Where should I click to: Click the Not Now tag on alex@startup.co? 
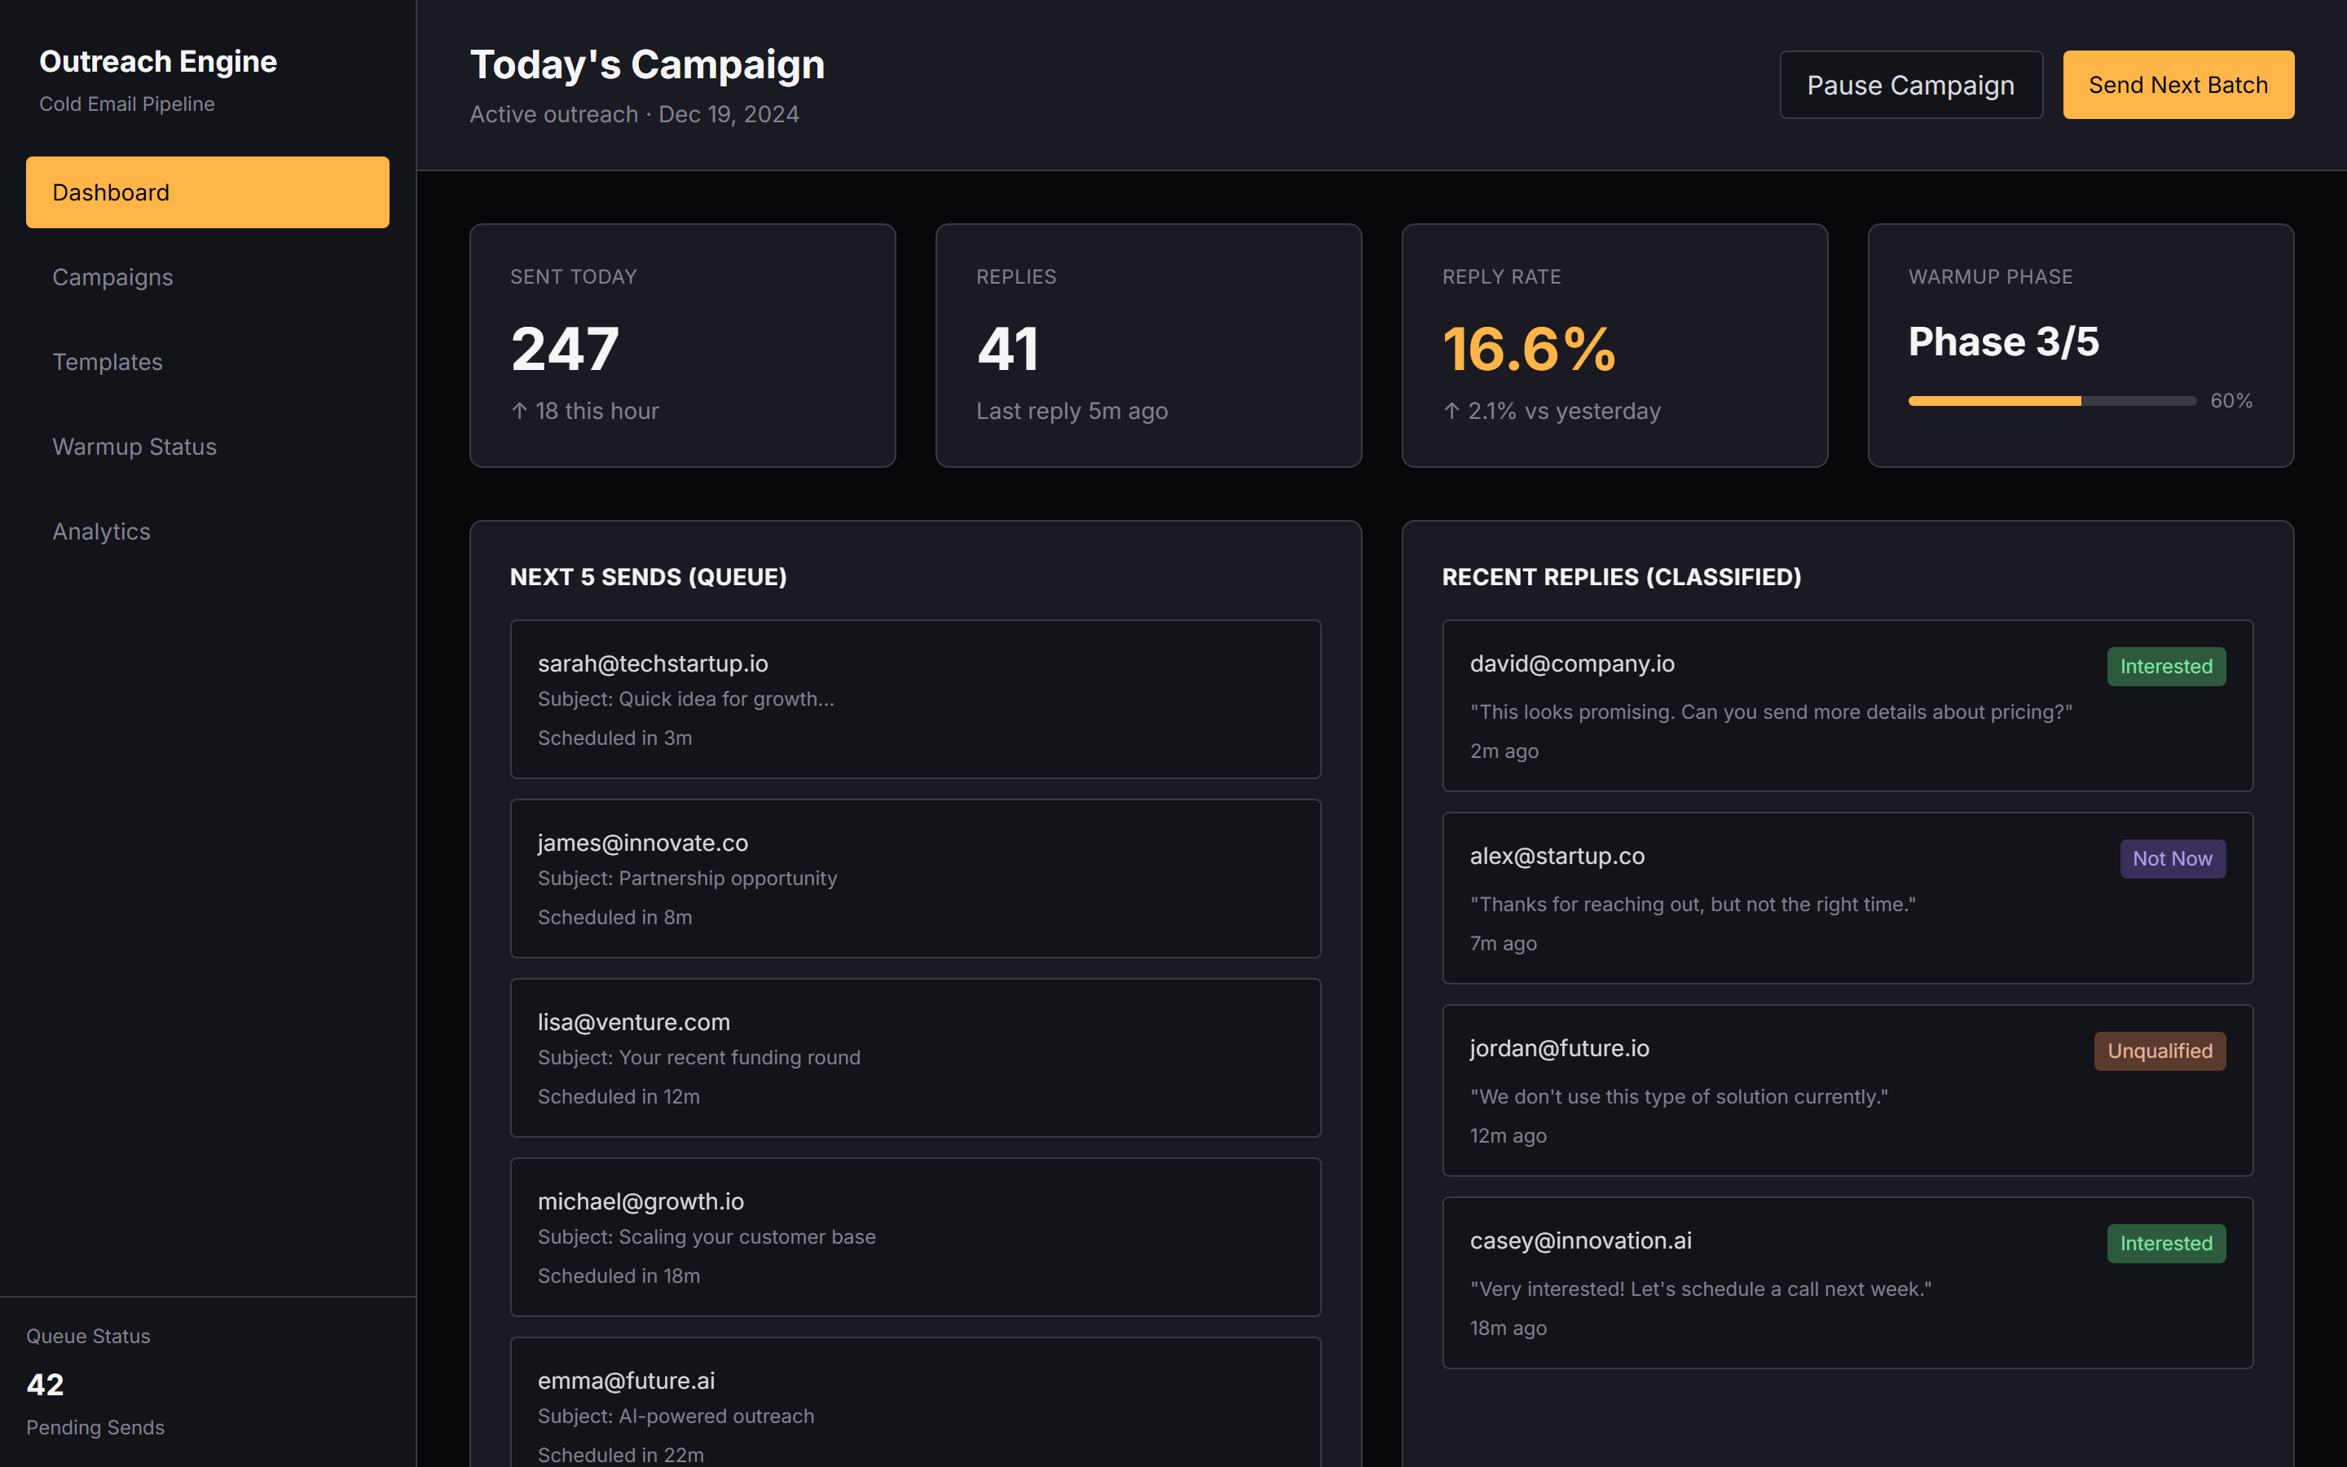pyautogui.click(x=2173, y=859)
